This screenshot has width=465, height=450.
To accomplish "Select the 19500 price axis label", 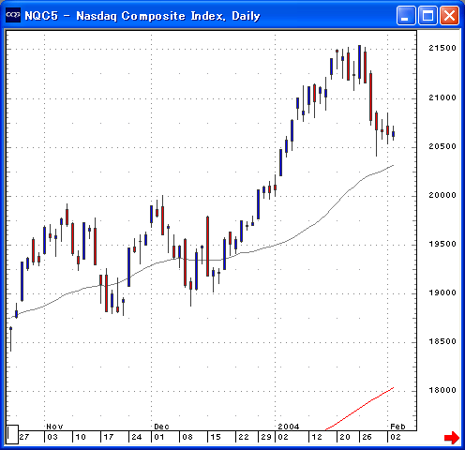I will (x=442, y=244).
